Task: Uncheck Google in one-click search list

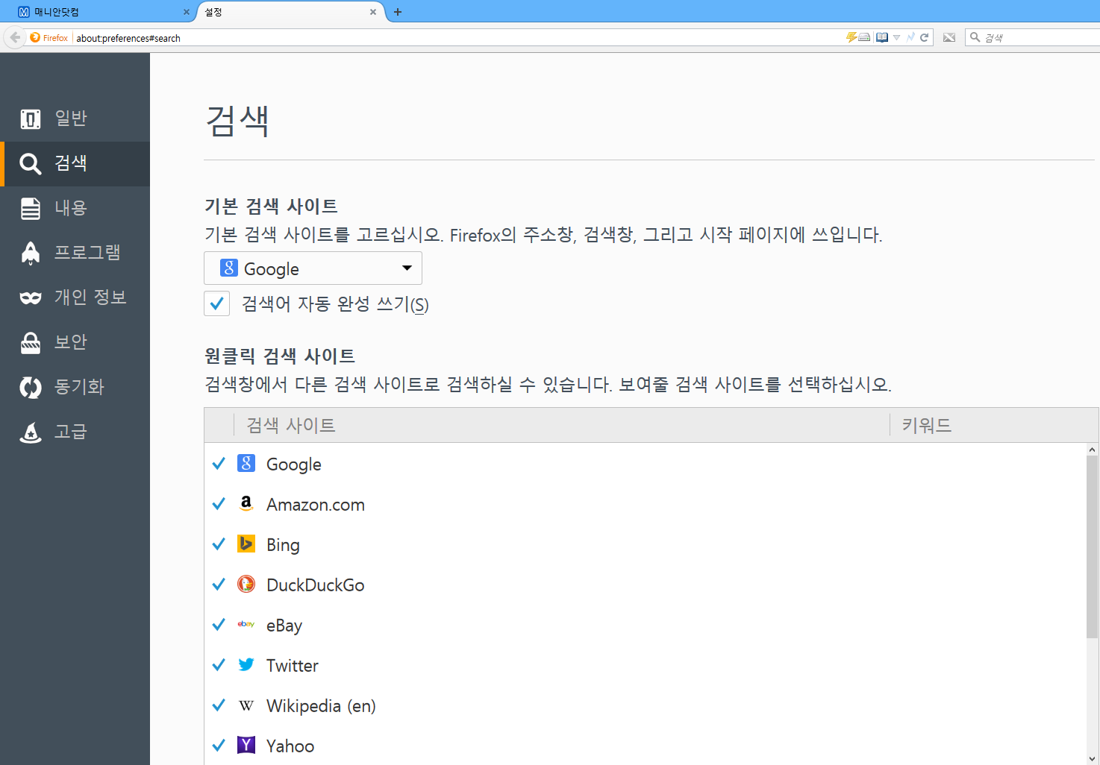Action: pos(219,464)
